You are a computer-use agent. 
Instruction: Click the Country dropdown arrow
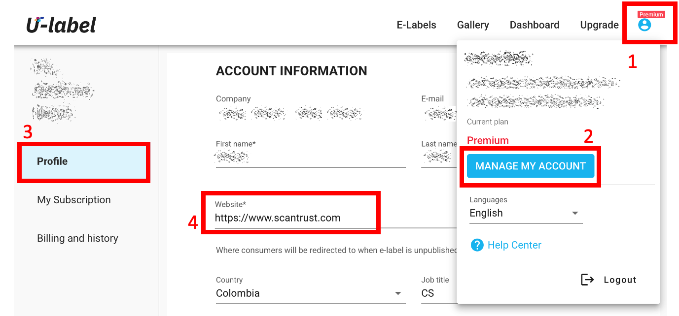tap(398, 293)
